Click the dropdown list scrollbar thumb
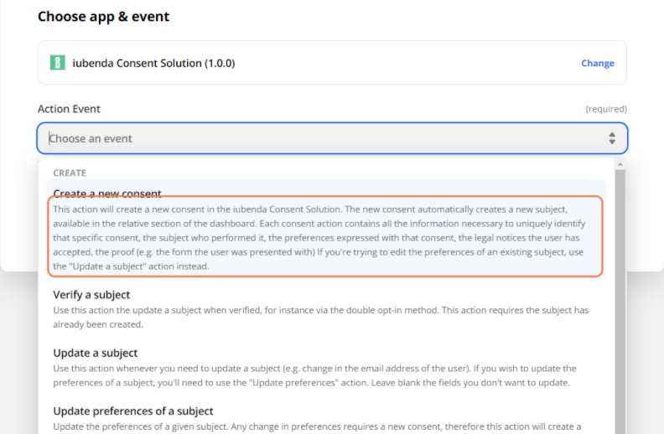This screenshot has height=434, width=664. pyautogui.click(x=620, y=293)
